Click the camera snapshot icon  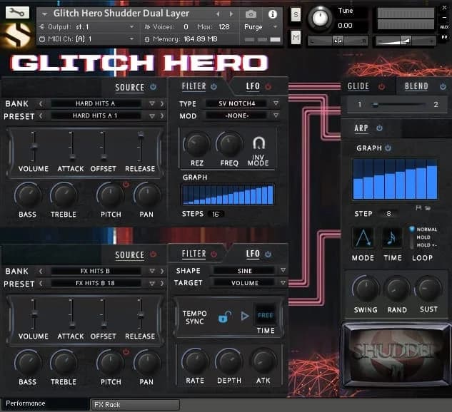click(251, 14)
